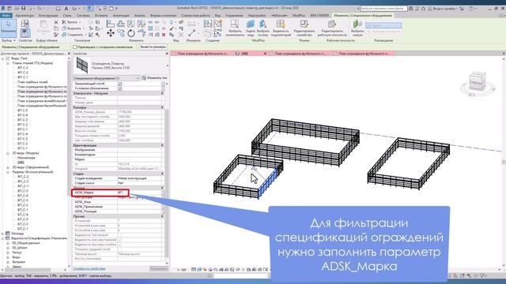The height and width of the screenshot is (284, 506).
Task: Open the Совместная работа ribbon tab
Action: [195, 16]
